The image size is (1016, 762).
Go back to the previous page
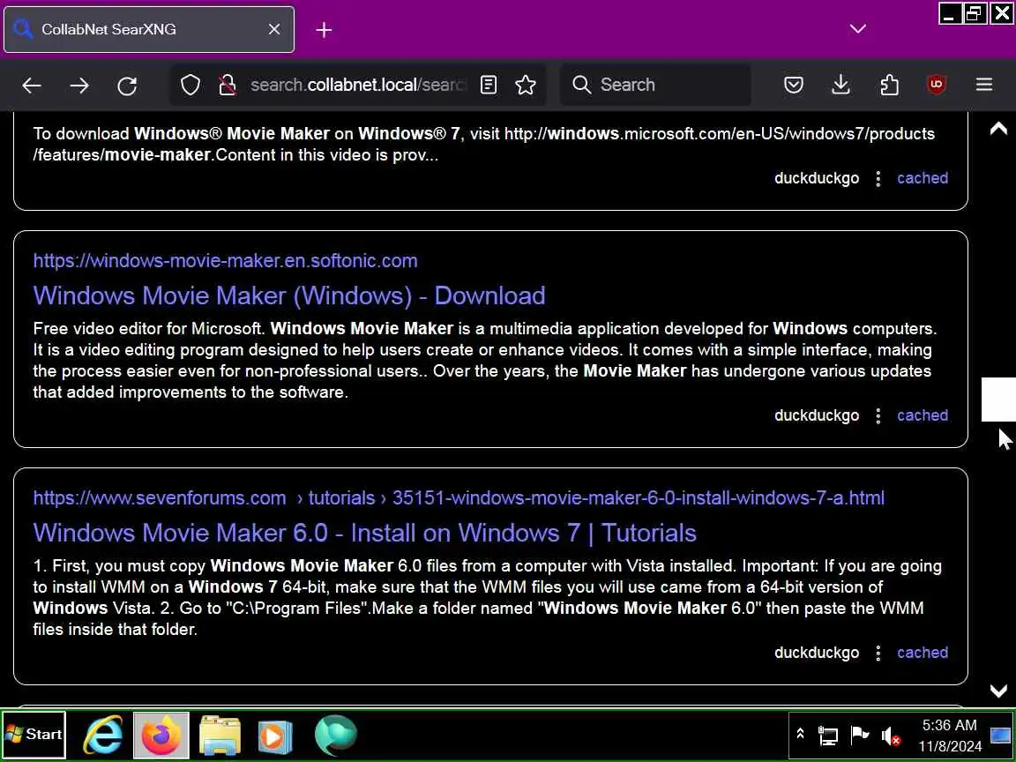31,85
